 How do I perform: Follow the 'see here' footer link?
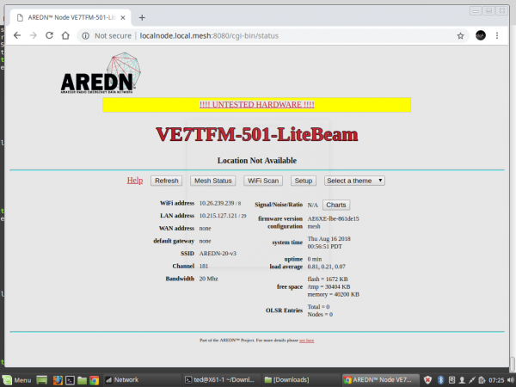pyautogui.click(x=307, y=341)
